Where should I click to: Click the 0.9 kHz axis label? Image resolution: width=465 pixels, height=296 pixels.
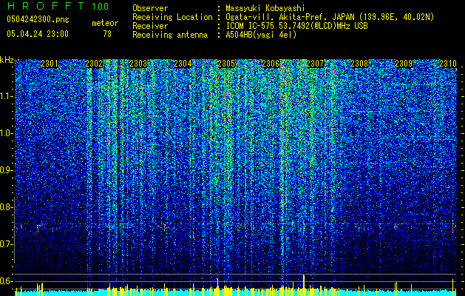[x=7, y=170]
